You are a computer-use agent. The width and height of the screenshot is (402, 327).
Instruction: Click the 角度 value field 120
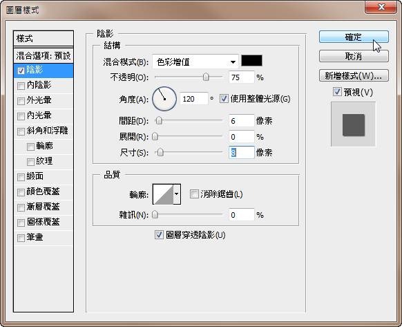pos(194,99)
